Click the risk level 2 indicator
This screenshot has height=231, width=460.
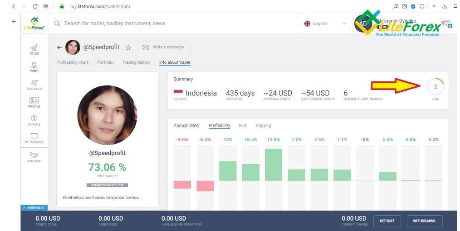click(x=436, y=87)
